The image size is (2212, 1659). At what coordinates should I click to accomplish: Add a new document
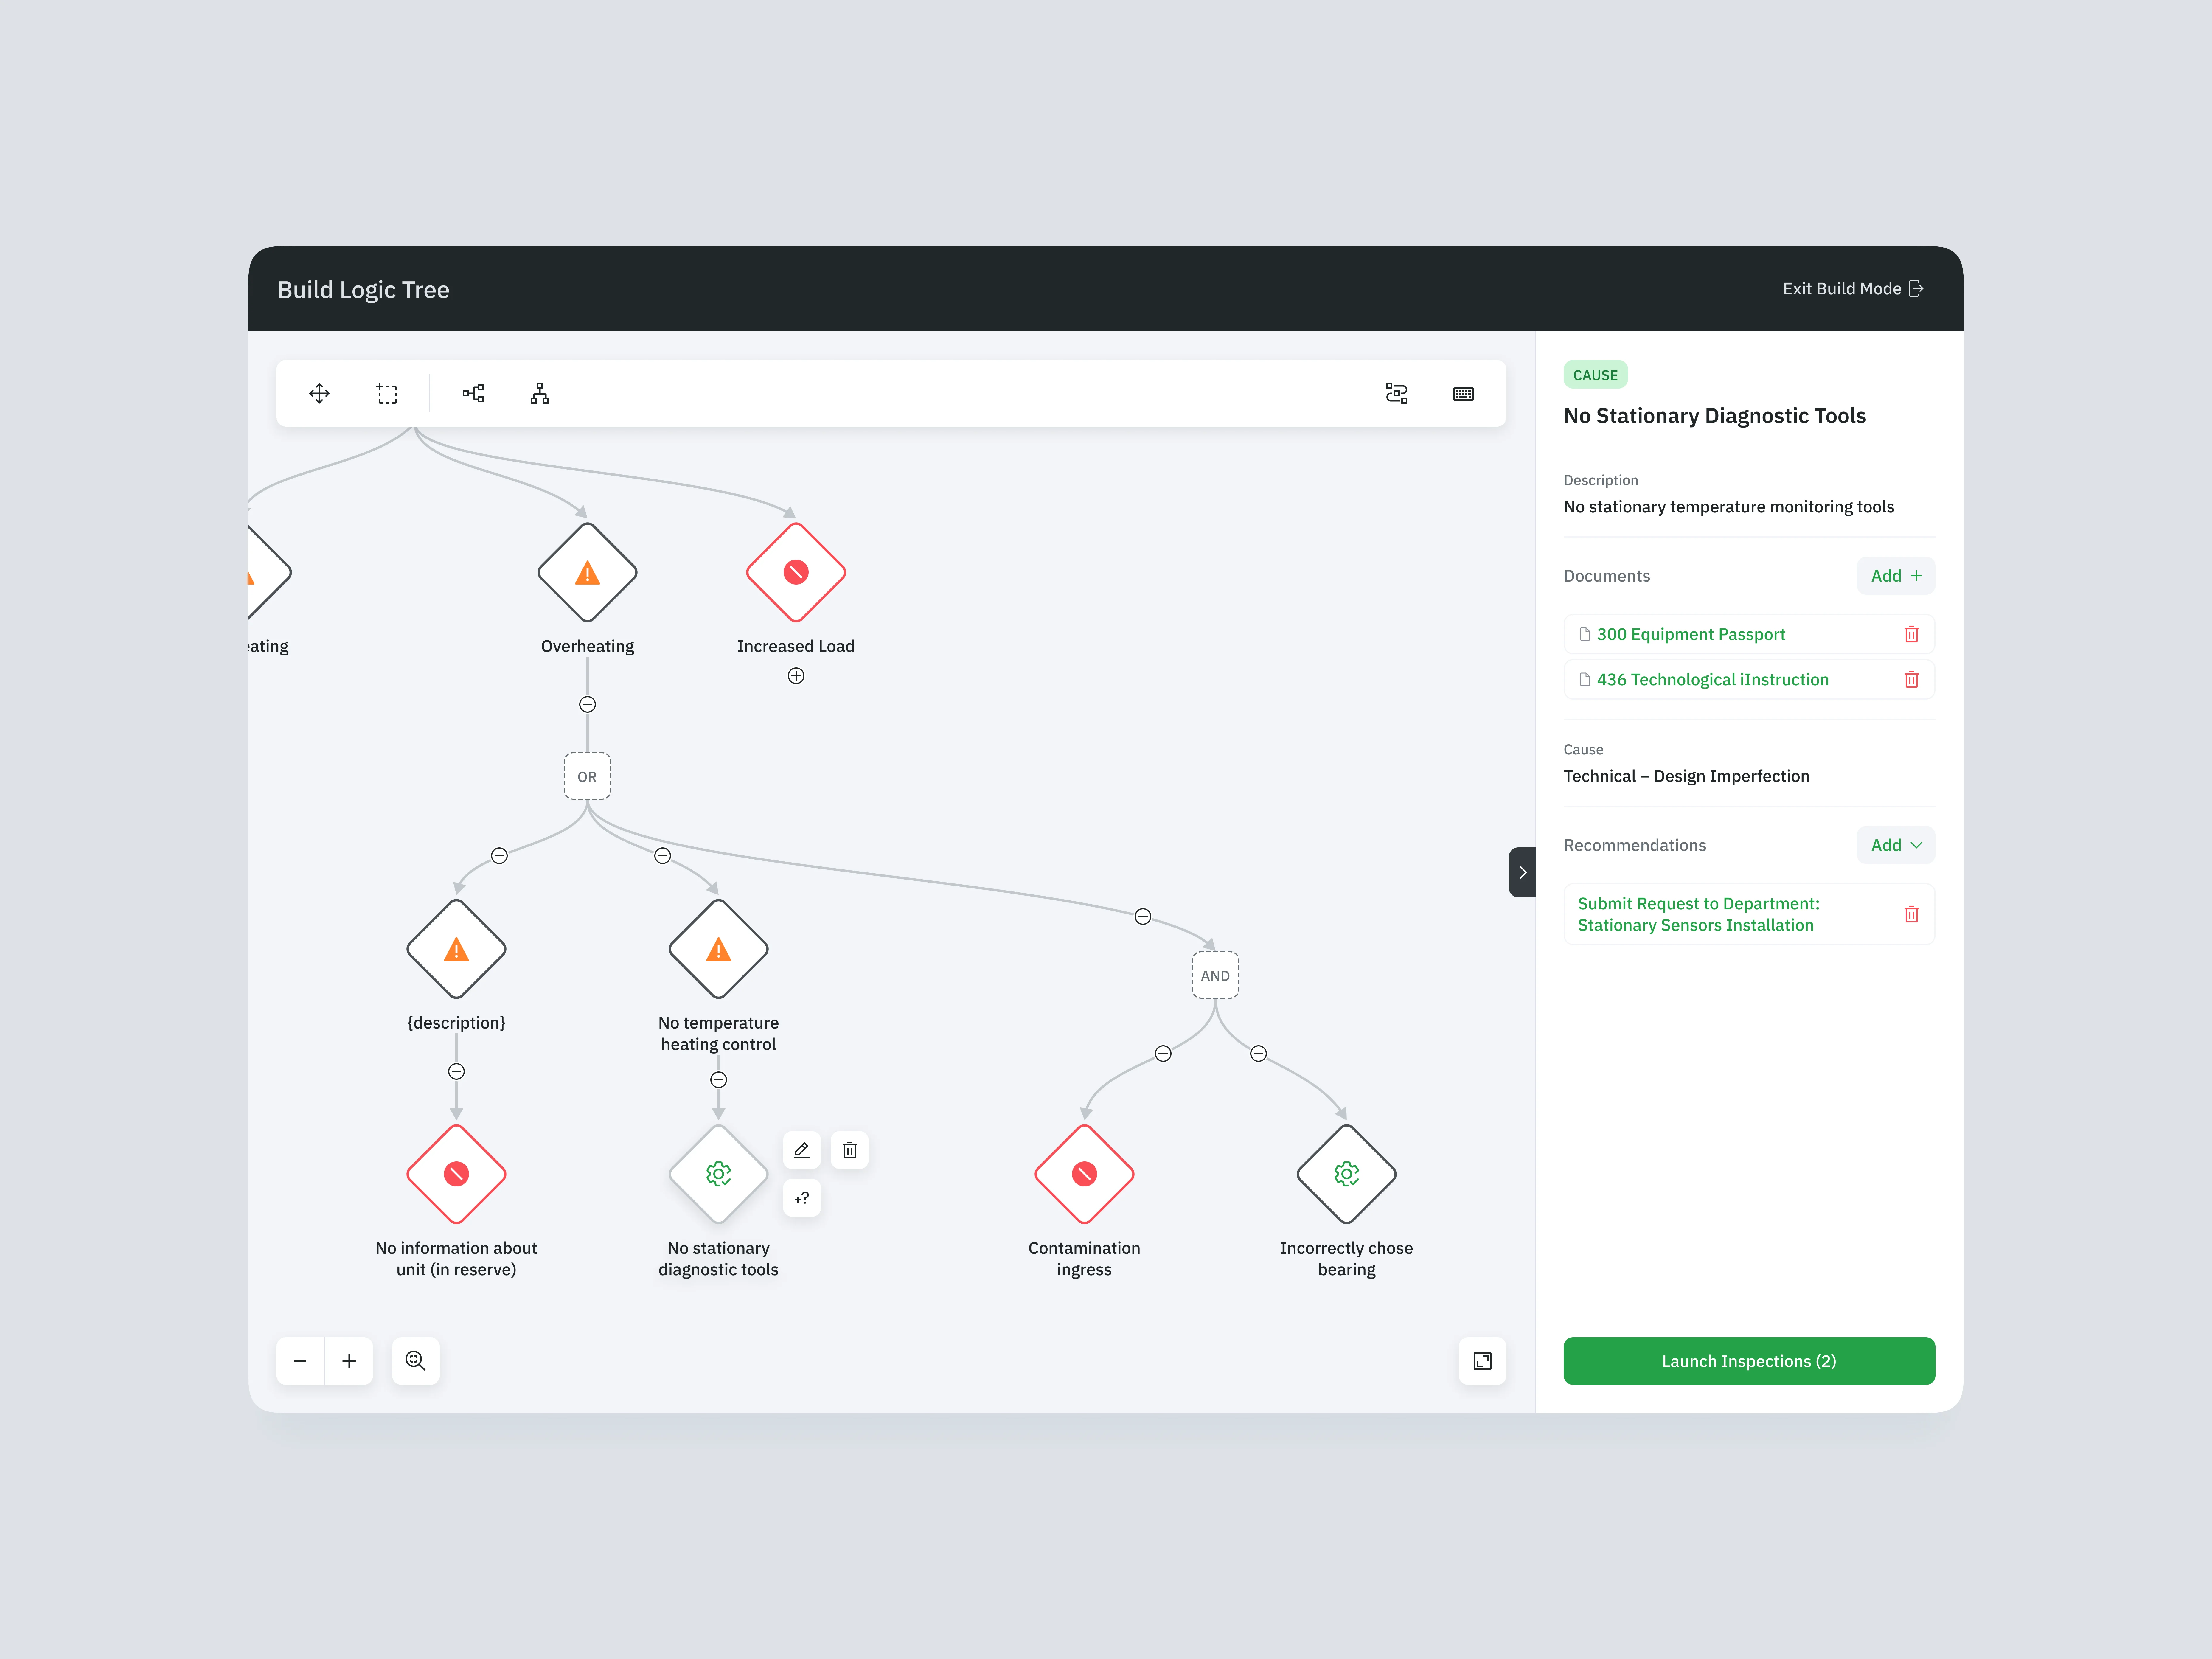1896,576
